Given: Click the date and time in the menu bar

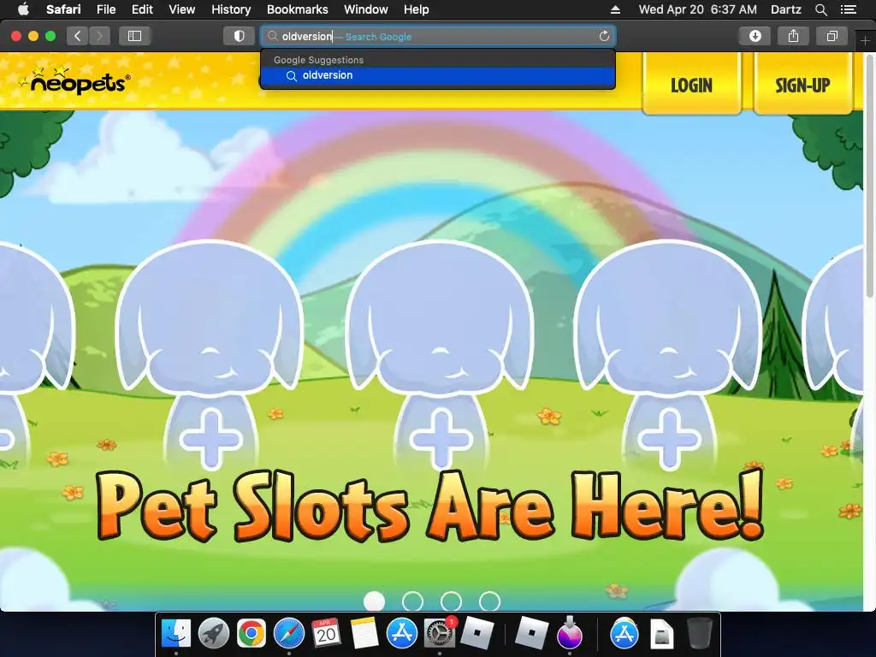Looking at the screenshot, I should pyautogui.click(x=698, y=9).
